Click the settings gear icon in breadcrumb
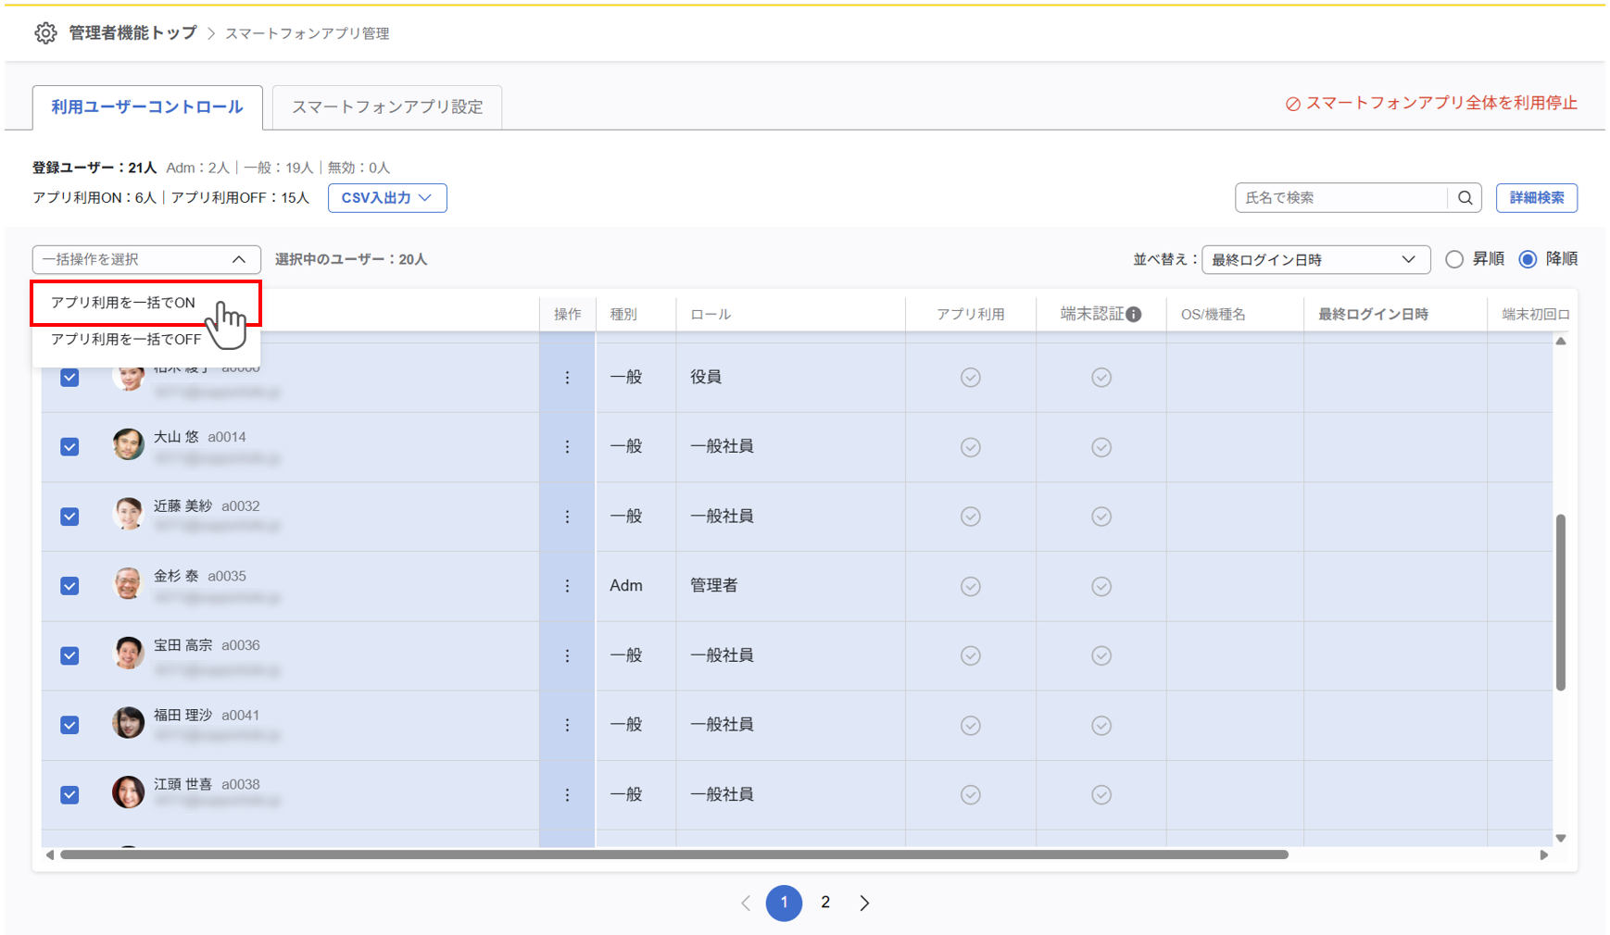The image size is (1610, 935). [44, 33]
